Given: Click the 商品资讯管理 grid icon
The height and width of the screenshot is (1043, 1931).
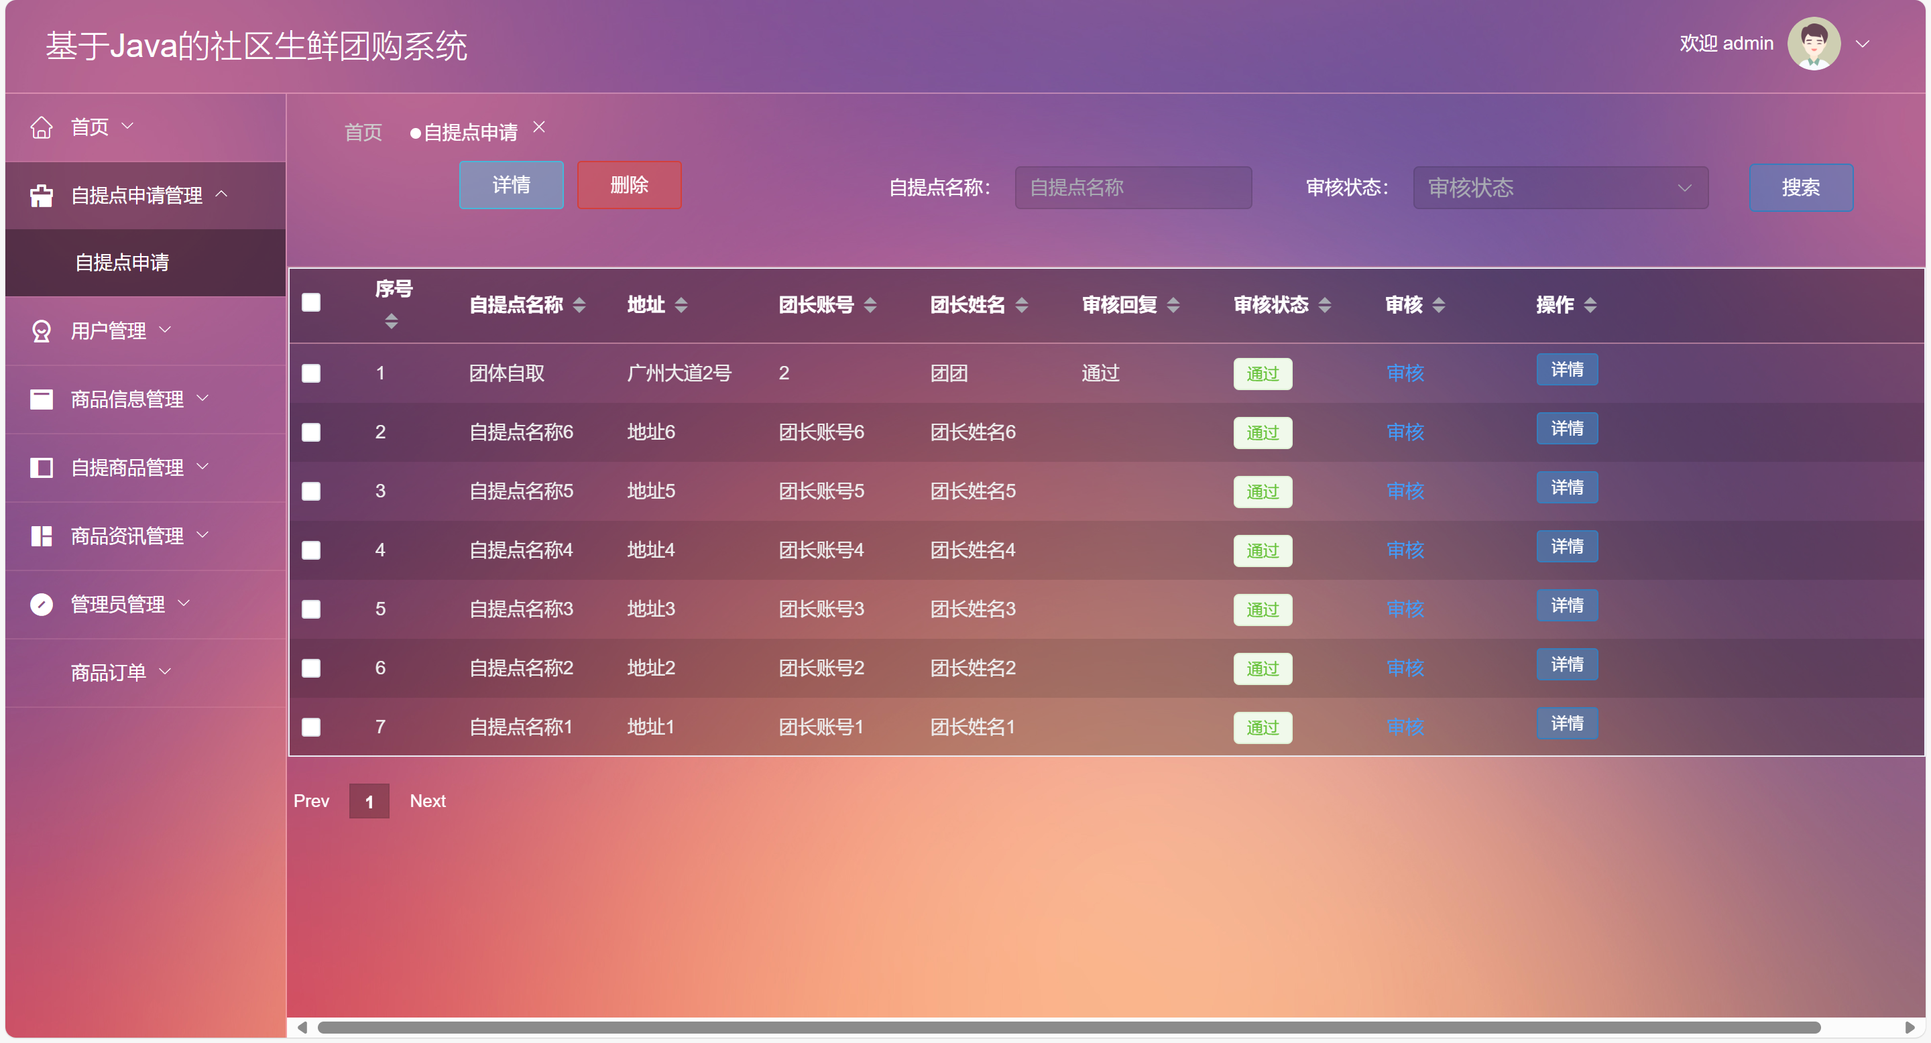Looking at the screenshot, I should click(x=41, y=536).
